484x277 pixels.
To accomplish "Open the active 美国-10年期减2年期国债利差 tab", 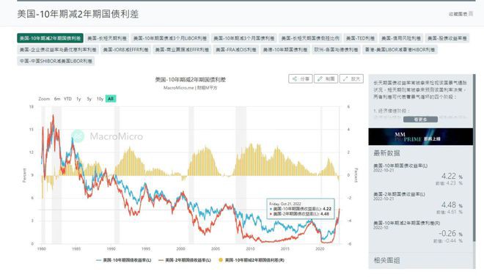I will 50,38.
